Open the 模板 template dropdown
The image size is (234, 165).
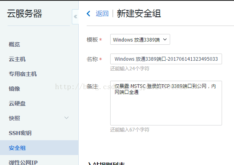tap(140, 40)
